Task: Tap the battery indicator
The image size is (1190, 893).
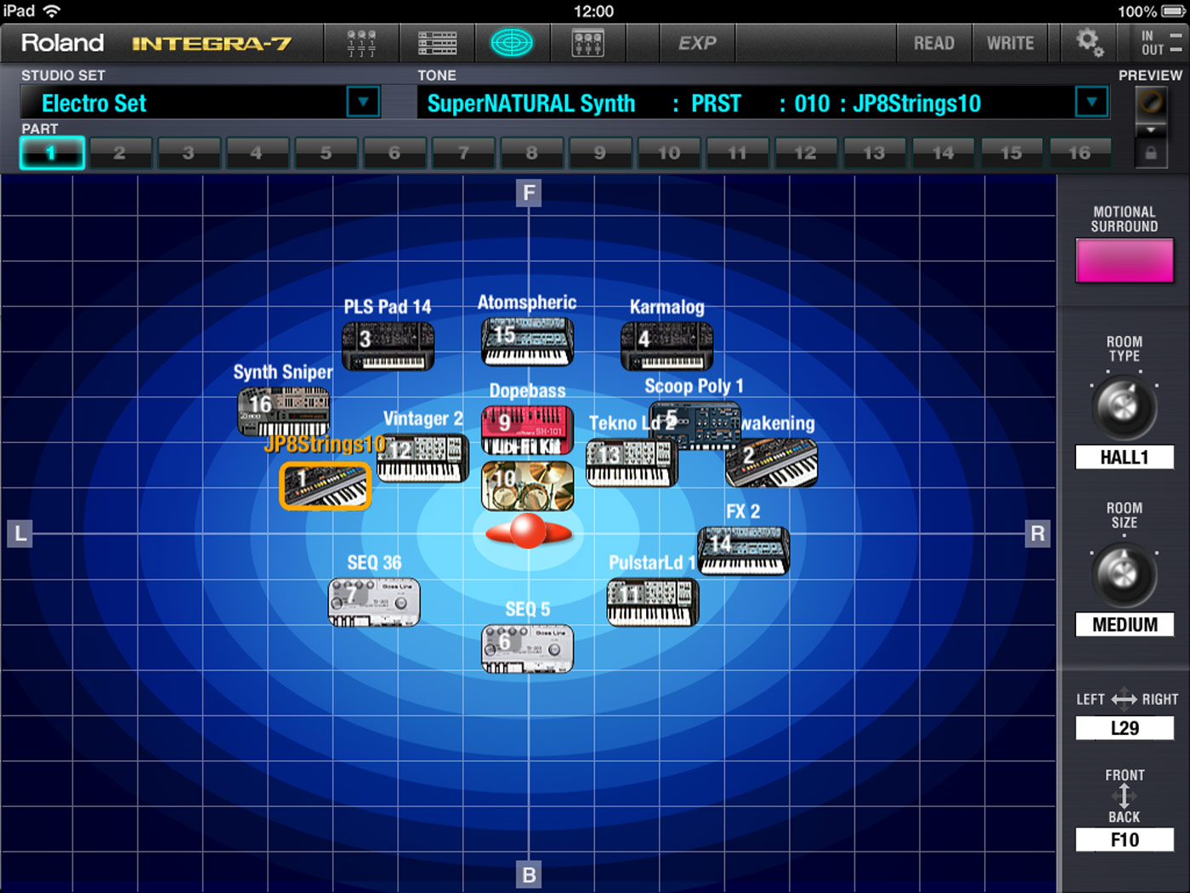Action: click(x=1172, y=11)
